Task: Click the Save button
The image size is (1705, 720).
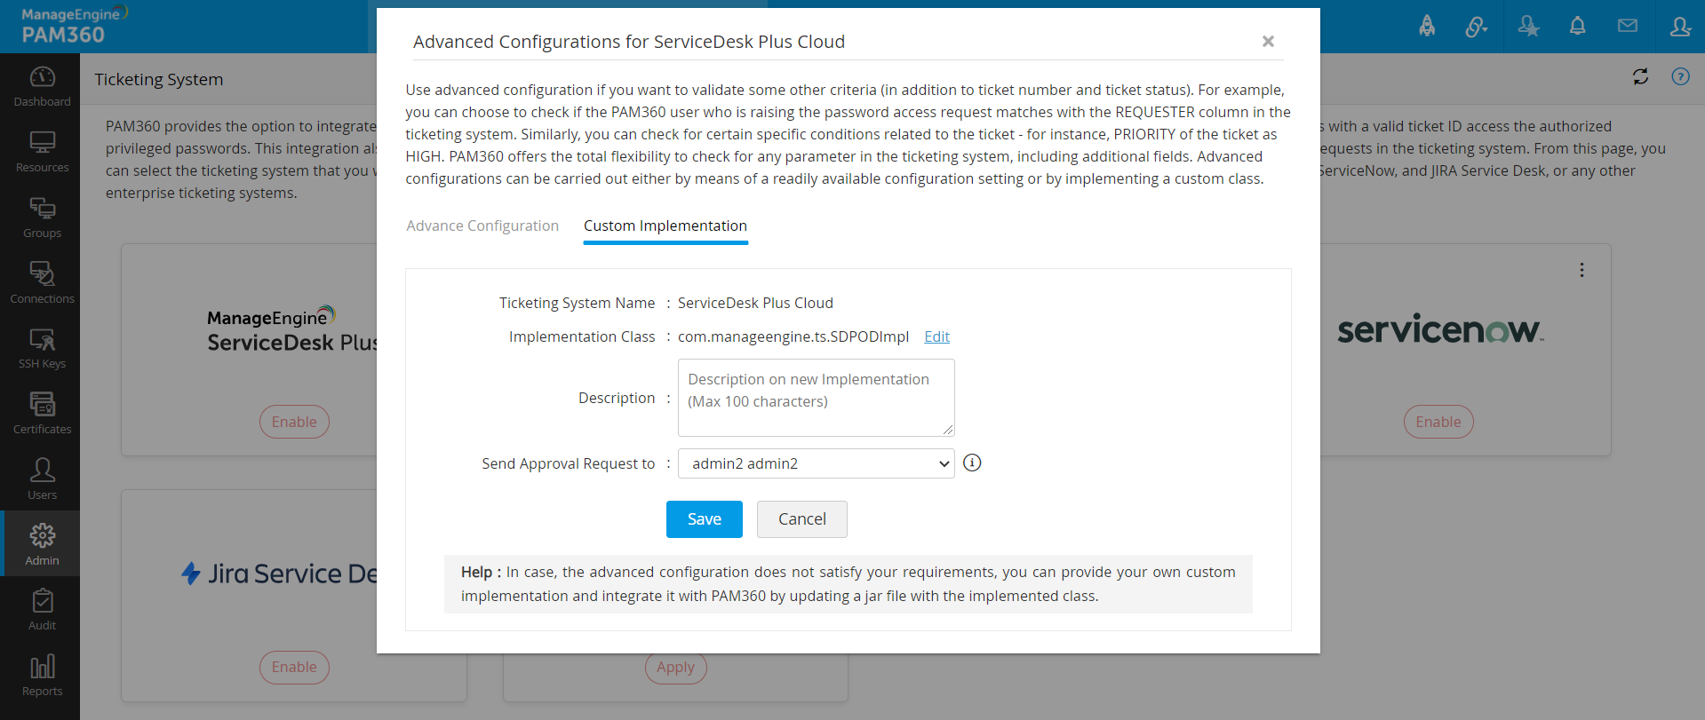Action: pos(704,519)
